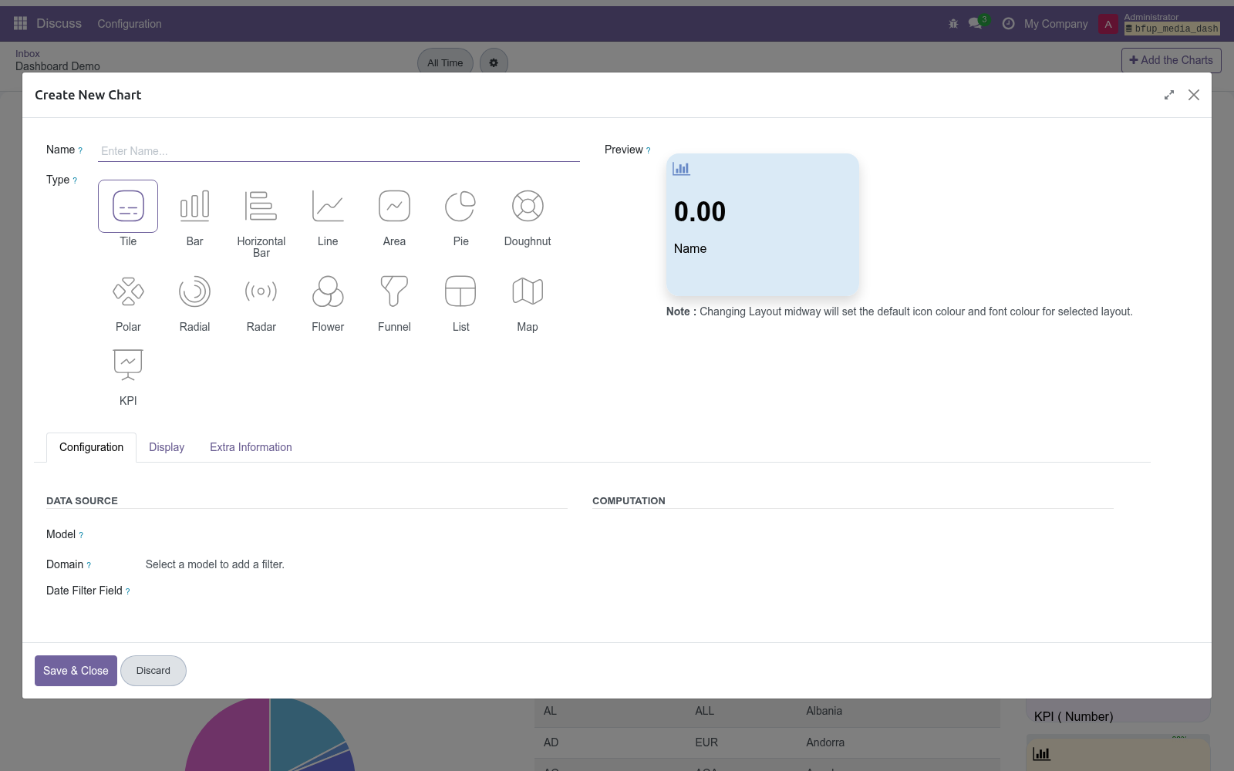
Task: Click Save & Close button
Action: pos(76,671)
